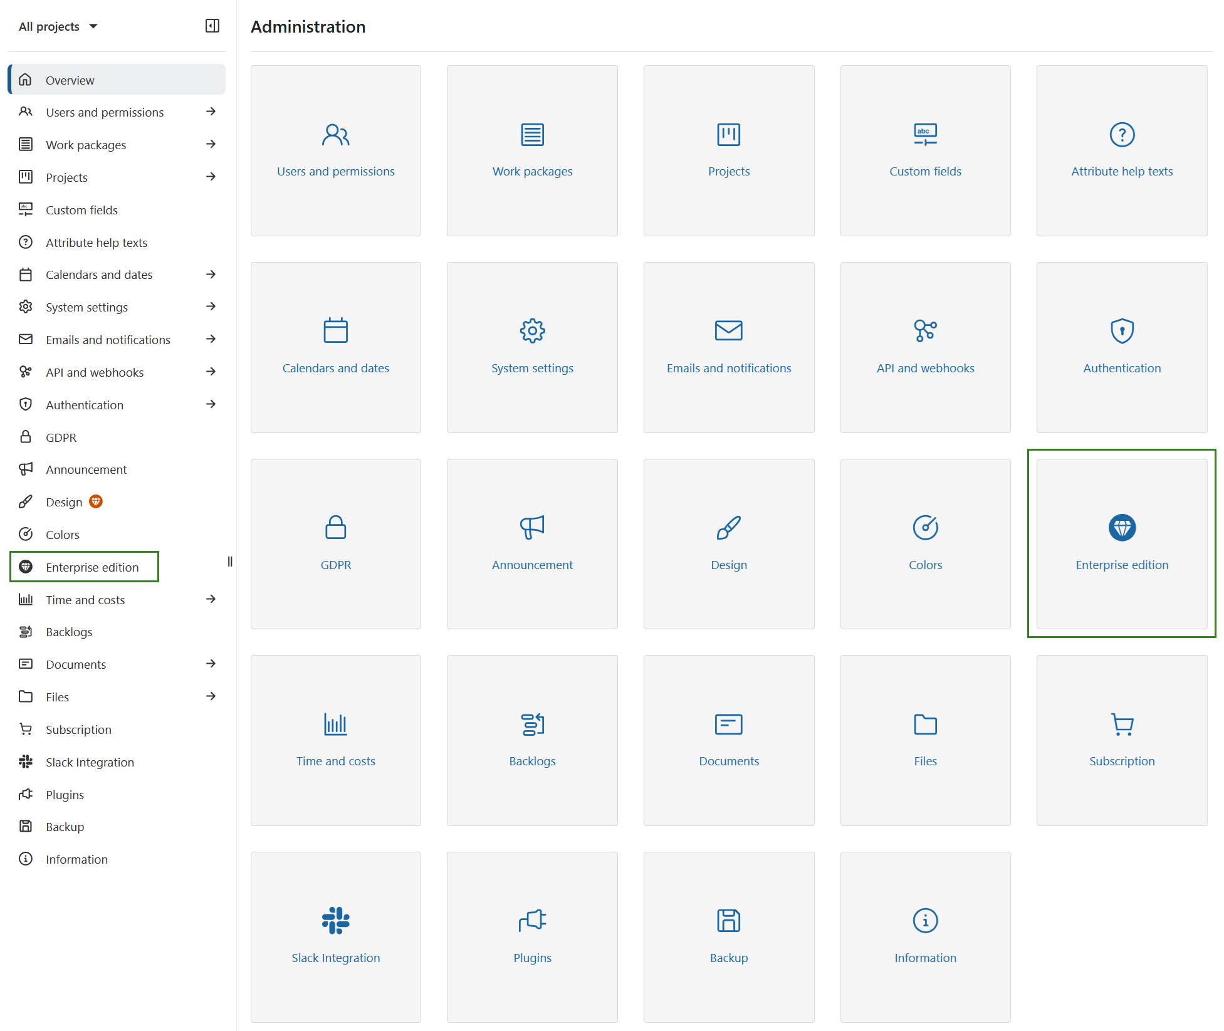Open the Emails and notifications envelope tile

click(x=728, y=347)
